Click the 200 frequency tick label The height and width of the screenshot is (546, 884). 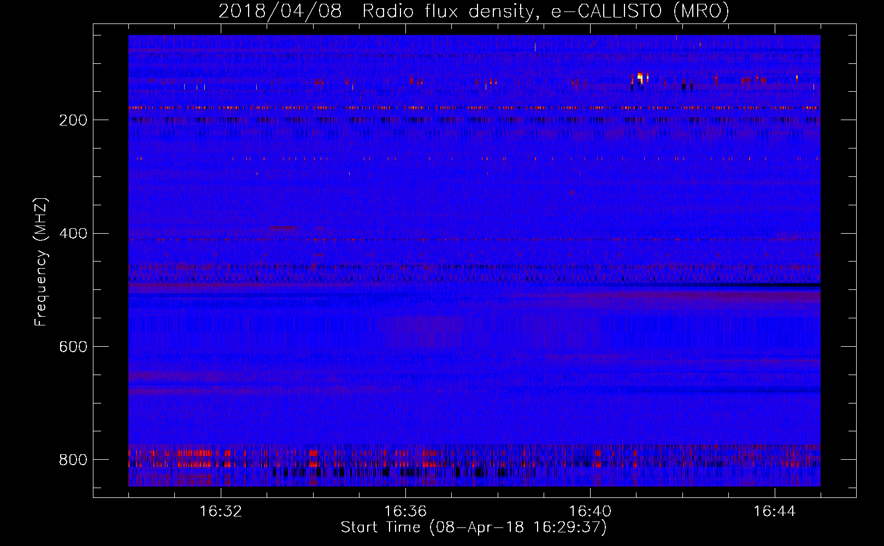tap(73, 120)
